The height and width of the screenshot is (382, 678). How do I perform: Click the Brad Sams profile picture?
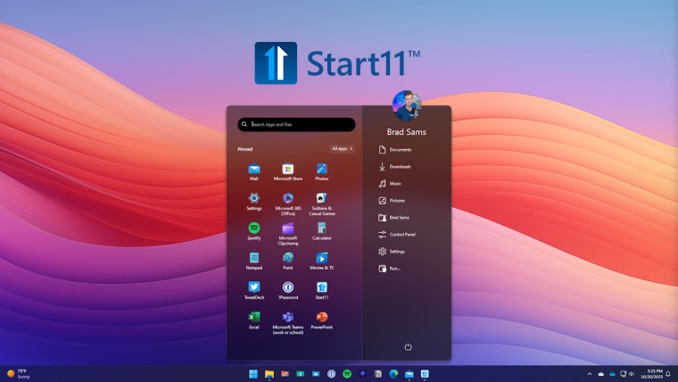point(406,104)
